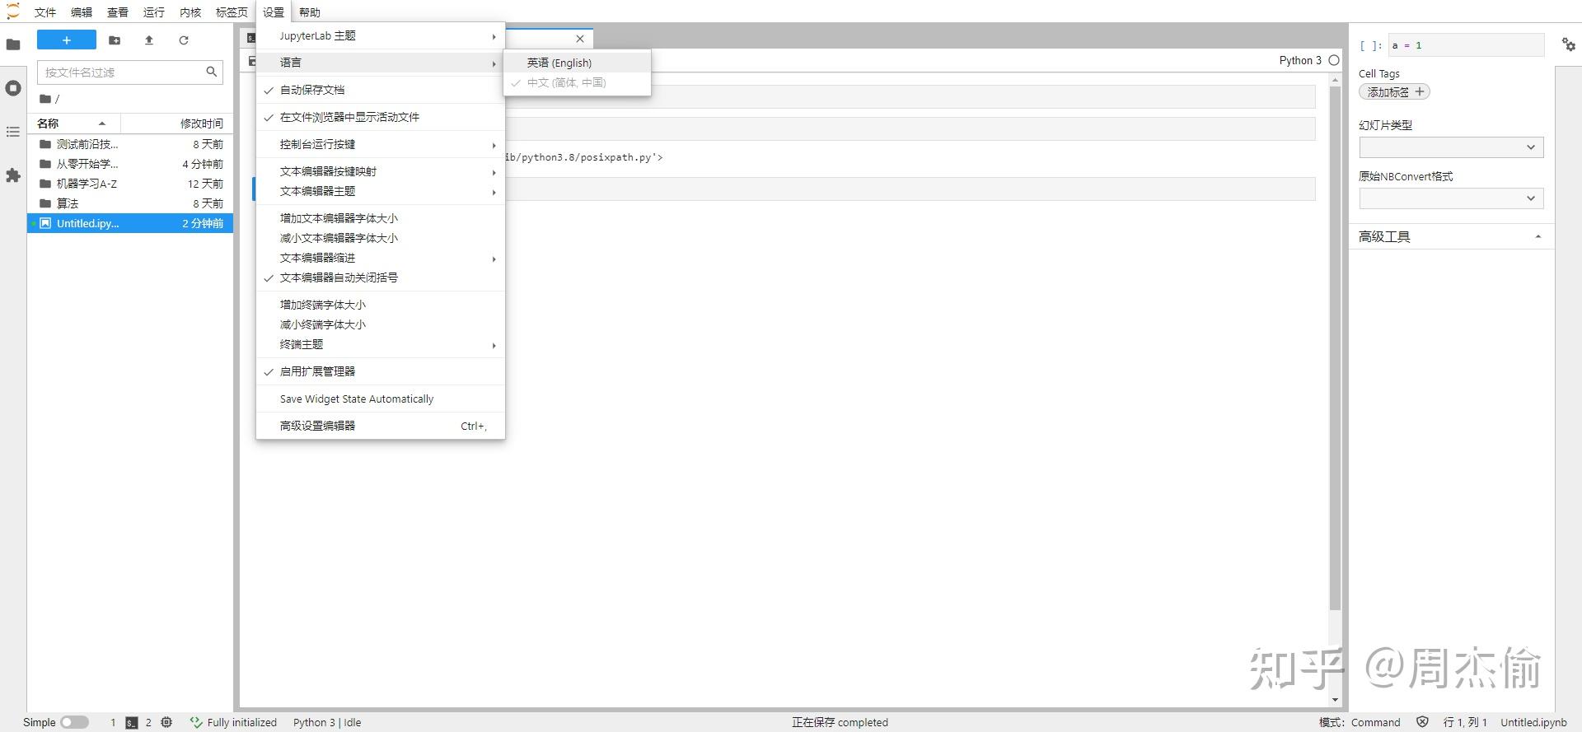This screenshot has width=1582, height=732.
Task: Click the trusted notebook shield icon in status bar
Action: pos(1422,722)
